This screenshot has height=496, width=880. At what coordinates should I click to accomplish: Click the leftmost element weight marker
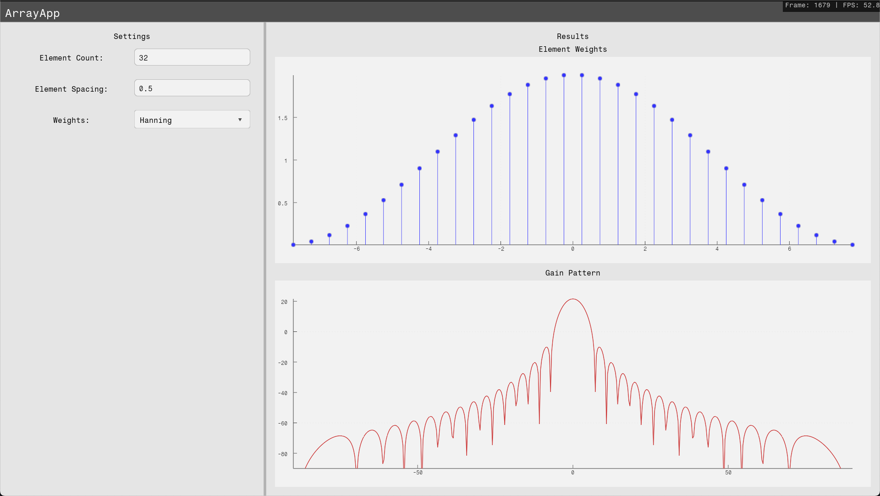click(x=293, y=245)
